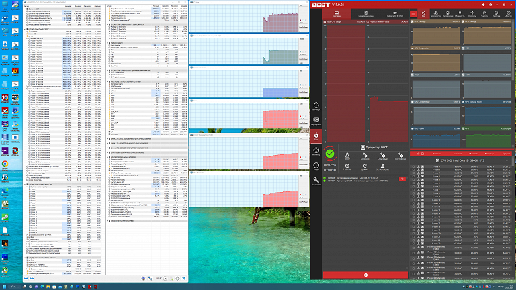516x290 pixels.
Task: Switch to the System tab in OCCT
Action: [337, 14]
